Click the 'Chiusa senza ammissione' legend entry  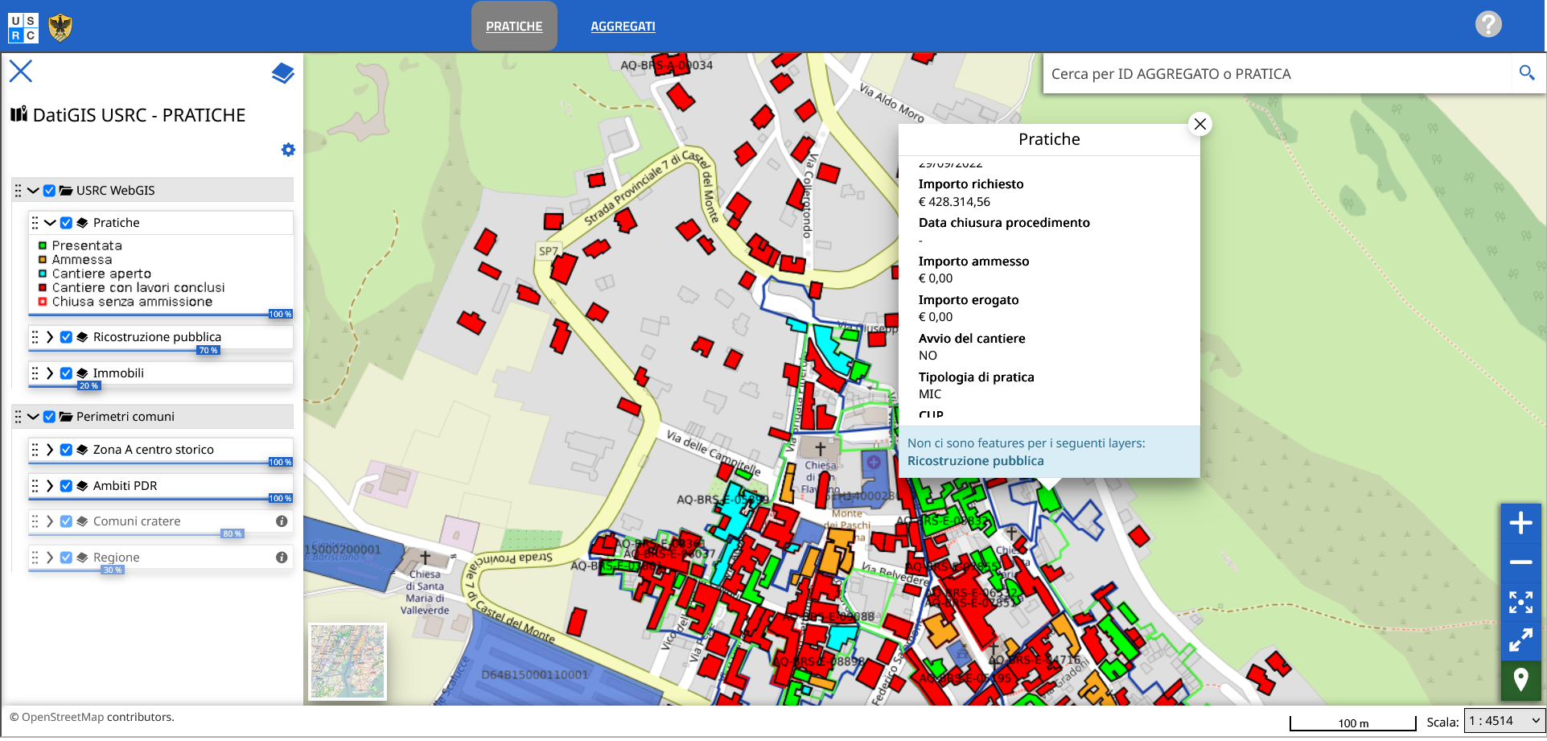click(x=132, y=302)
